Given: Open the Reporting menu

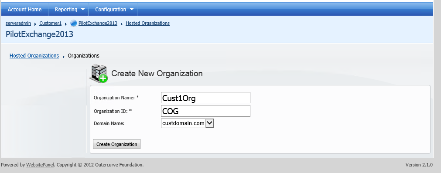Looking at the screenshot, I should pyautogui.click(x=66, y=9).
